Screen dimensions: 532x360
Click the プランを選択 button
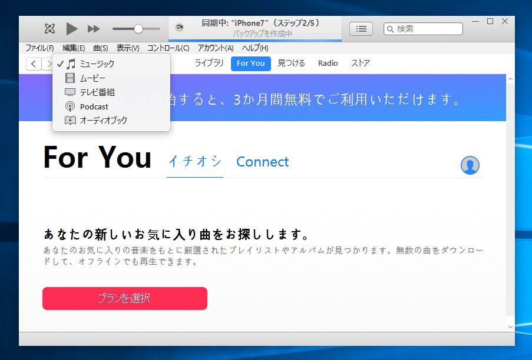125,298
